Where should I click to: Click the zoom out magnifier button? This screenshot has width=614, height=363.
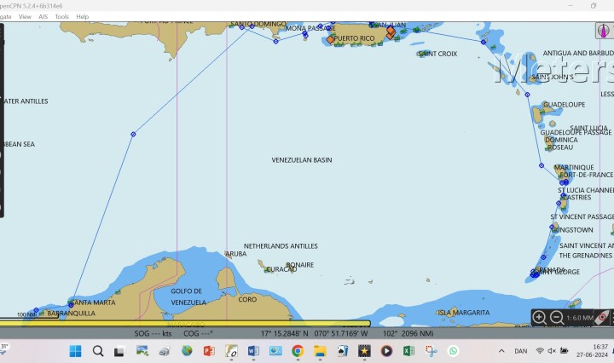pos(556,317)
